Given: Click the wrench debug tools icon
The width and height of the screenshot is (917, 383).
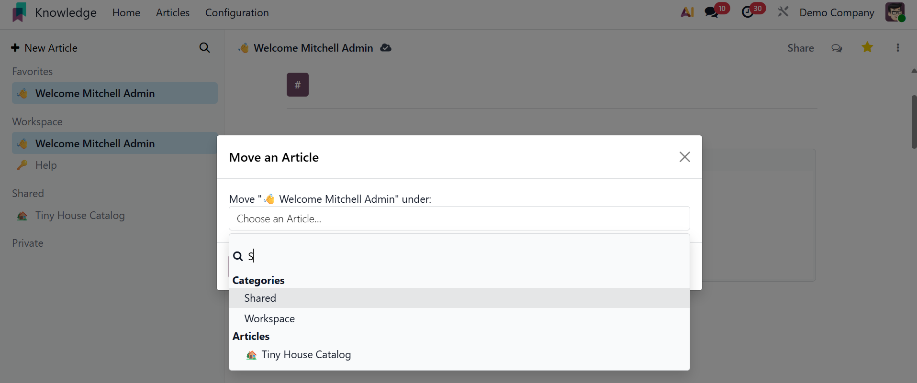Looking at the screenshot, I should pyautogui.click(x=783, y=12).
